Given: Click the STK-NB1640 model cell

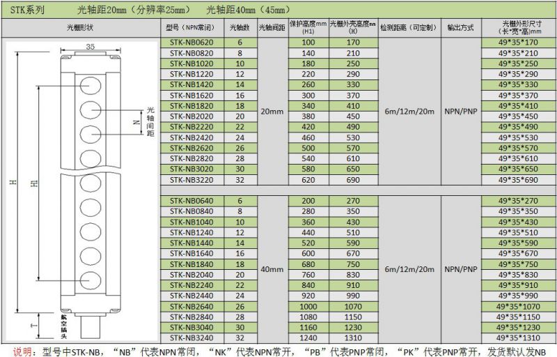Looking at the screenshot, I should click(190, 253).
